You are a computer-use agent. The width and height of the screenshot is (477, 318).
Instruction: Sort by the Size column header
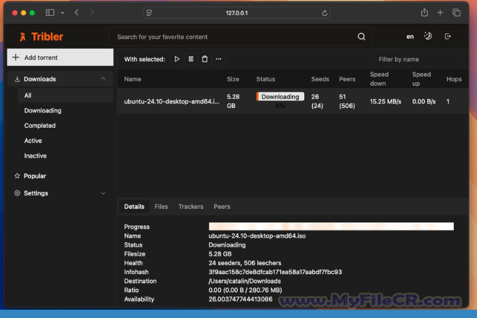pyautogui.click(x=233, y=79)
